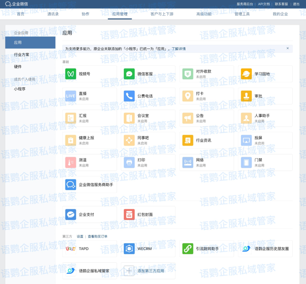Go to the 客户与上下游 tab

(x=162, y=14)
